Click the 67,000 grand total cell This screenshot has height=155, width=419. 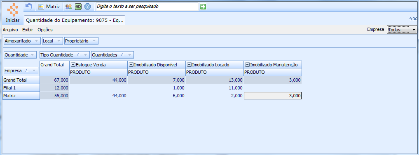pos(54,80)
